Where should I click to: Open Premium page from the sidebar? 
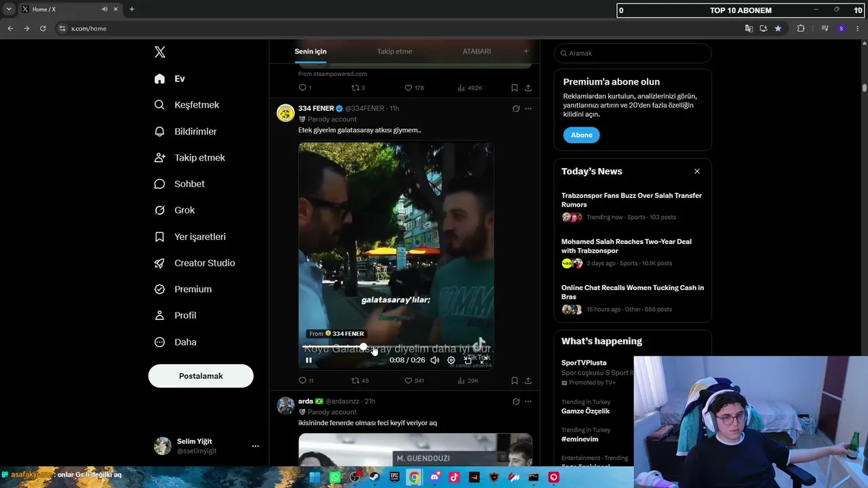pos(182,289)
